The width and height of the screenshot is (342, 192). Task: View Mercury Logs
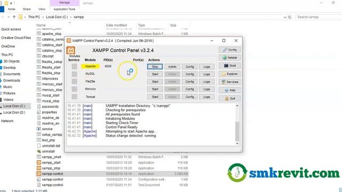coord(207,89)
